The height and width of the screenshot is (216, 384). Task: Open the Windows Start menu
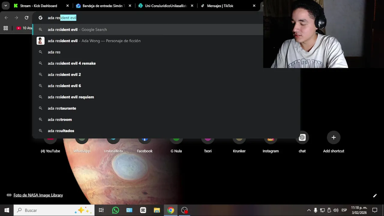(7, 210)
